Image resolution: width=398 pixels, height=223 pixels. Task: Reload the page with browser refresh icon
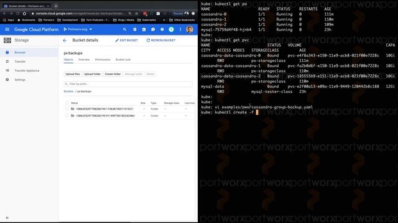[18, 14]
